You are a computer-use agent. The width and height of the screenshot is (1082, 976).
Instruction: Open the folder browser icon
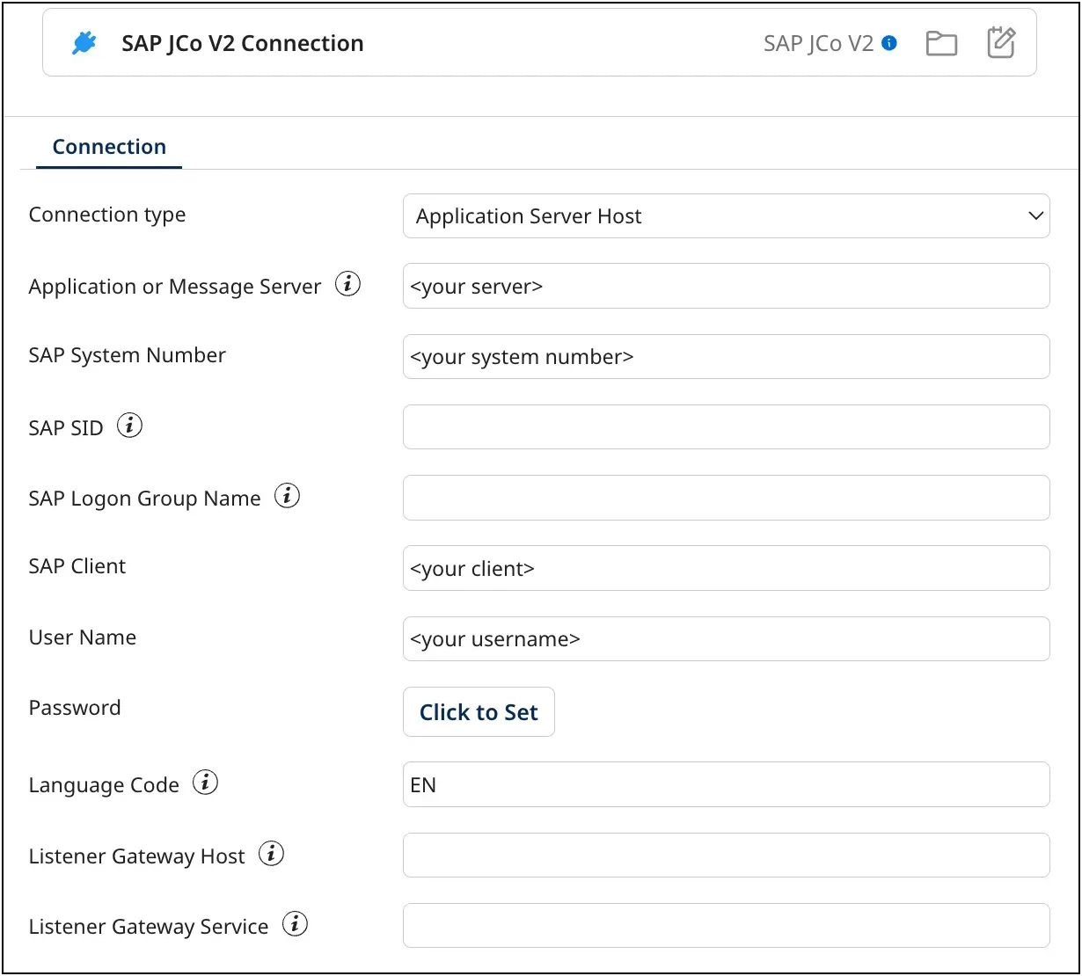[941, 42]
